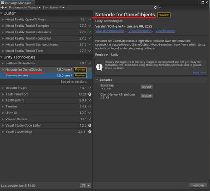Click the Version 1.0.0-pre.4 date text
This screenshot has width=210, height=191.
coord(124,26)
